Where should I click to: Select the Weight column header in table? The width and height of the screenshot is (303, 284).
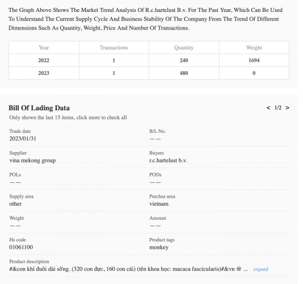coord(254,48)
